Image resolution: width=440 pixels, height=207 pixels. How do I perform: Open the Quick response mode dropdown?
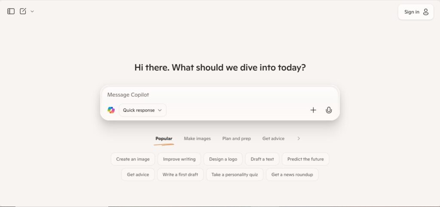143,110
